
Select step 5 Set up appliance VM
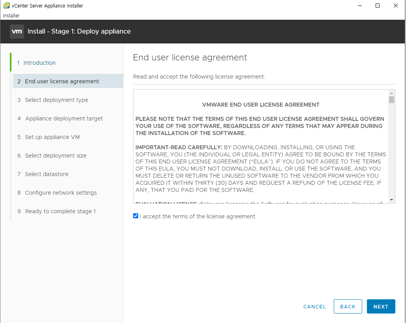49,137
